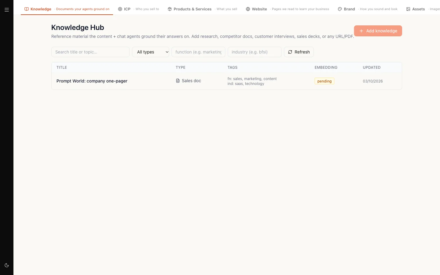This screenshot has width=440, height=275.
Task: Click the Sales doc document icon
Action: (178, 81)
